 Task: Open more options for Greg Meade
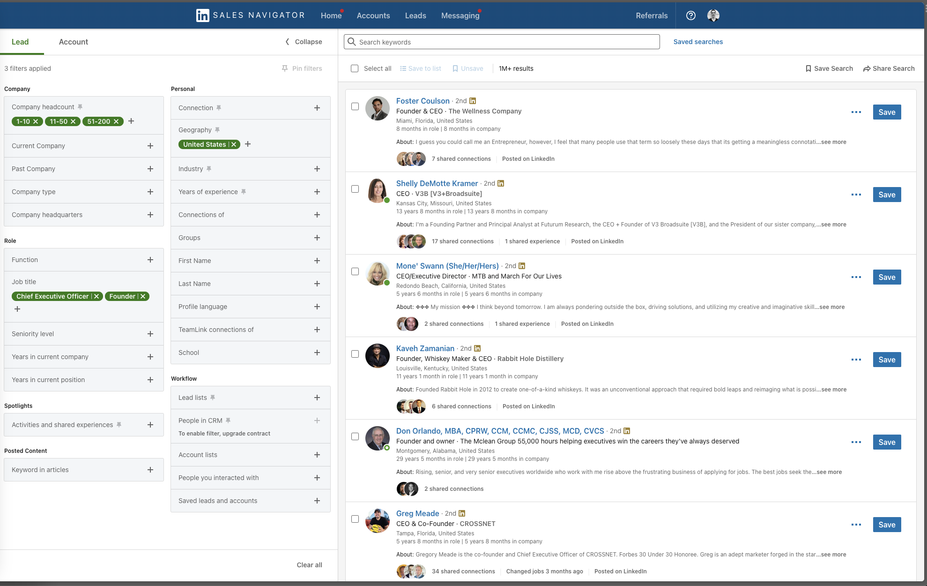coord(856,525)
